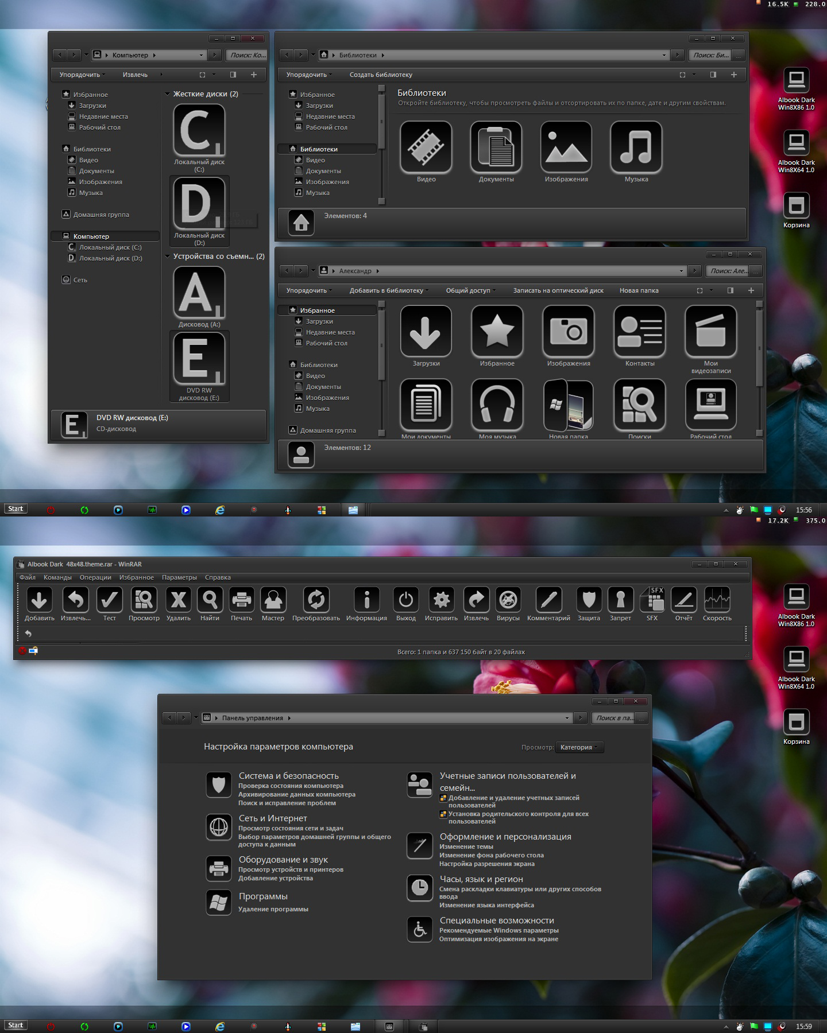Click the Создать библиотеку button

[381, 75]
